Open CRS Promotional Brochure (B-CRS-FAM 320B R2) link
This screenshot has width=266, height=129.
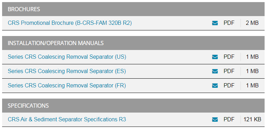(x=70, y=23)
